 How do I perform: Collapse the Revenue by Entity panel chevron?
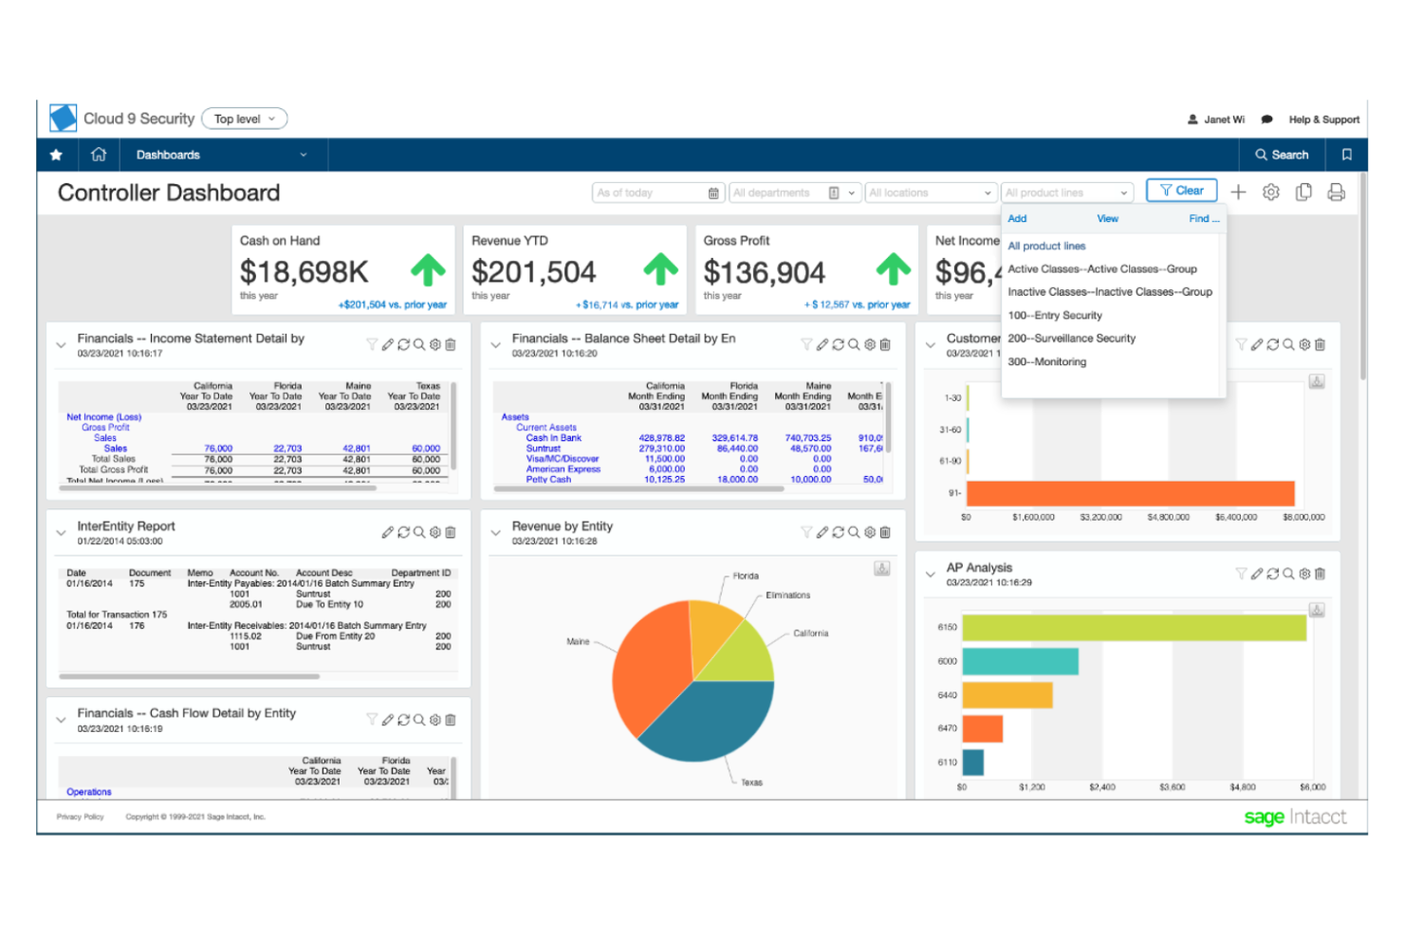pyautogui.click(x=495, y=533)
